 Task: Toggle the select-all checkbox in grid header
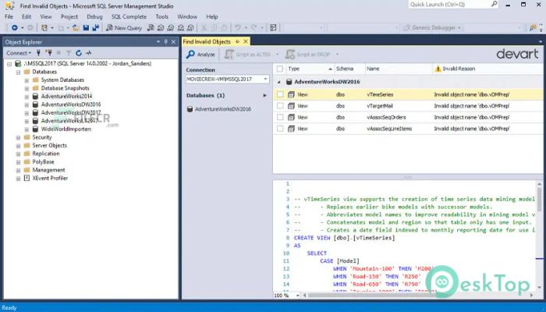coord(279,69)
